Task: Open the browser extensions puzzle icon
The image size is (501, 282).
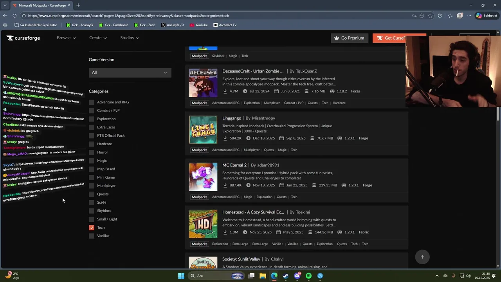Action: pyautogui.click(x=440, y=16)
